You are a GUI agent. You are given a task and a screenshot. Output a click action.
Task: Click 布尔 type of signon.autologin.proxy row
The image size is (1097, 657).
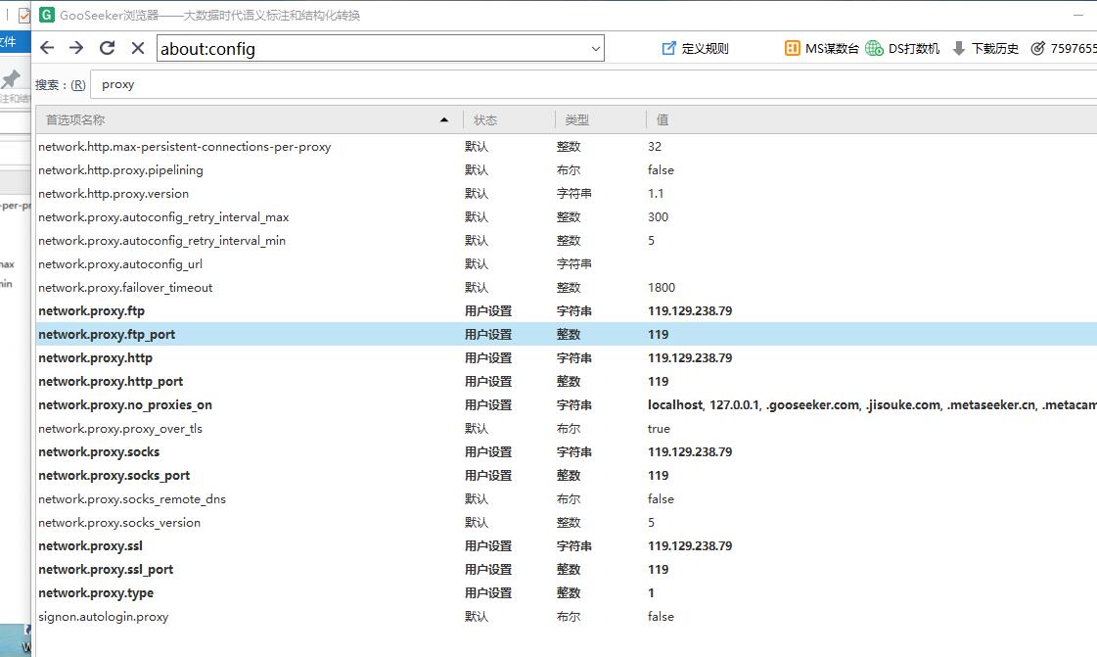[x=569, y=617]
